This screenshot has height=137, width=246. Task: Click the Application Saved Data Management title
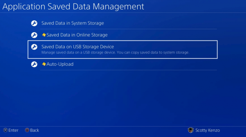click(x=73, y=6)
